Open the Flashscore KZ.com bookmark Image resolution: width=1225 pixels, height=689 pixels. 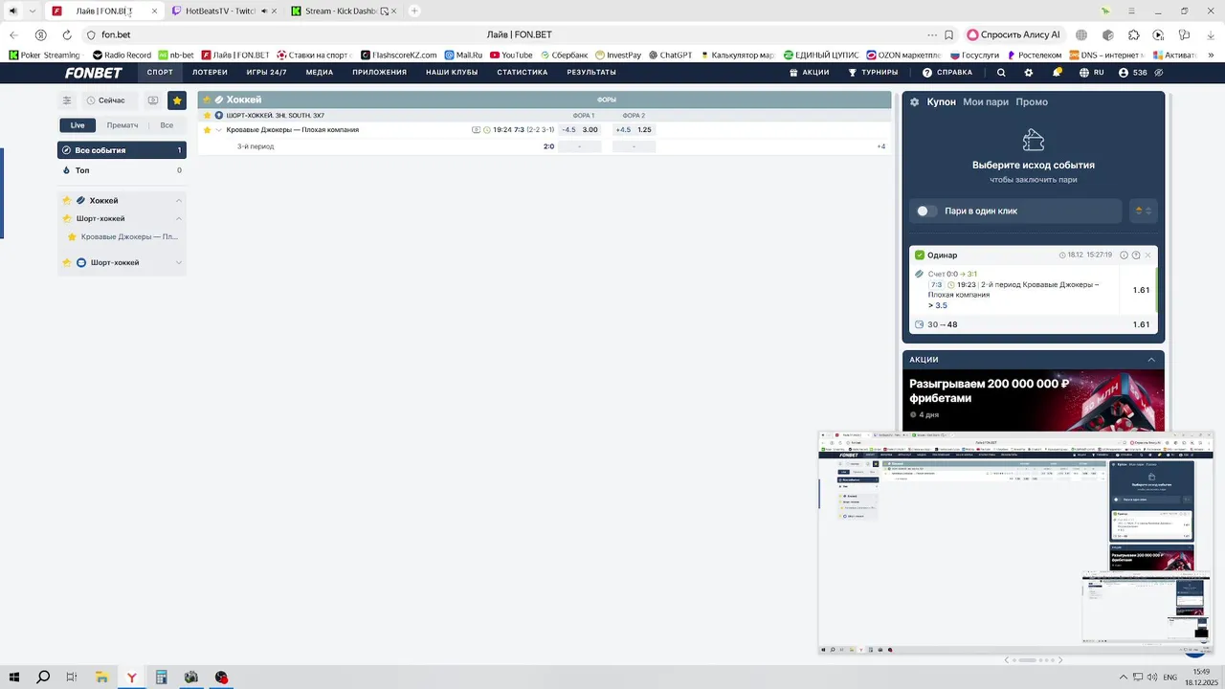(398, 56)
